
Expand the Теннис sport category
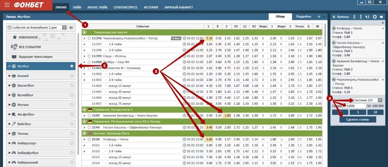coord(10,134)
